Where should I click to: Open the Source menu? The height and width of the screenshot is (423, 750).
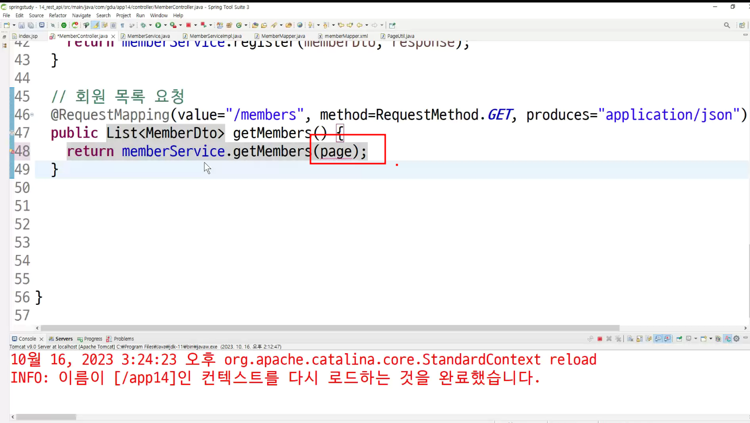click(x=36, y=15)
